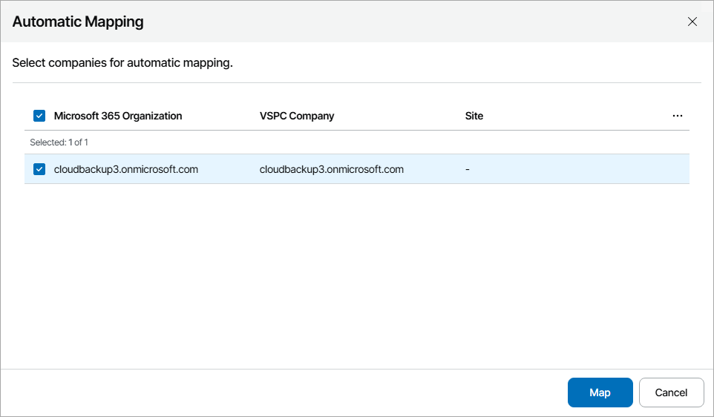
Task: Click the VSPC Company value cloudbackup3.onmicrosoft.com
Action: [x=332, y=169]
